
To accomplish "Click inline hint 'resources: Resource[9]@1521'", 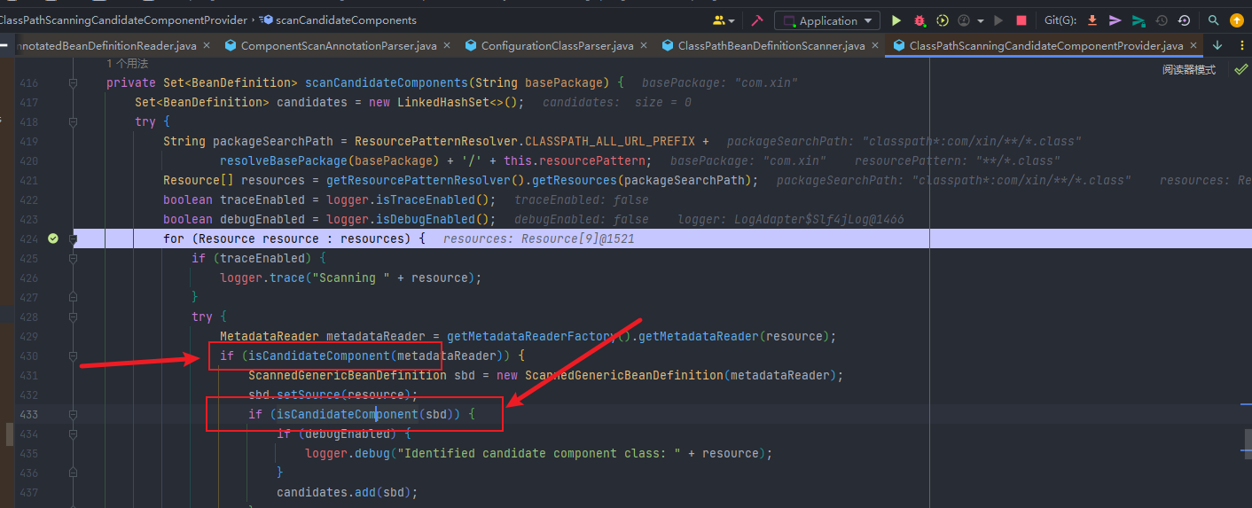I will point(539,238).
